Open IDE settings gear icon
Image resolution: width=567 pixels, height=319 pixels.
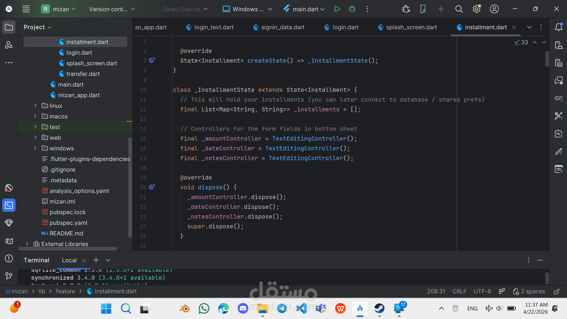click(x=476, y=9)
